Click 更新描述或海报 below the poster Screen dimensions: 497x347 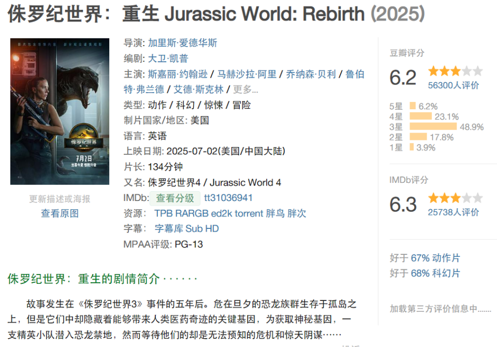tap(60, 199)
